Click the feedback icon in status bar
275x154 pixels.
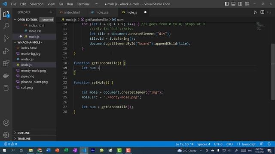(x=261, y=144)
